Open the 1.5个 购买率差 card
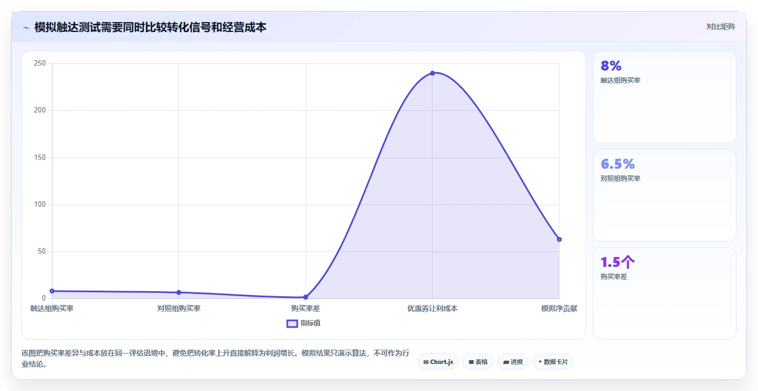The height and width of the screenshot is (391, 758). click(665, 293)
